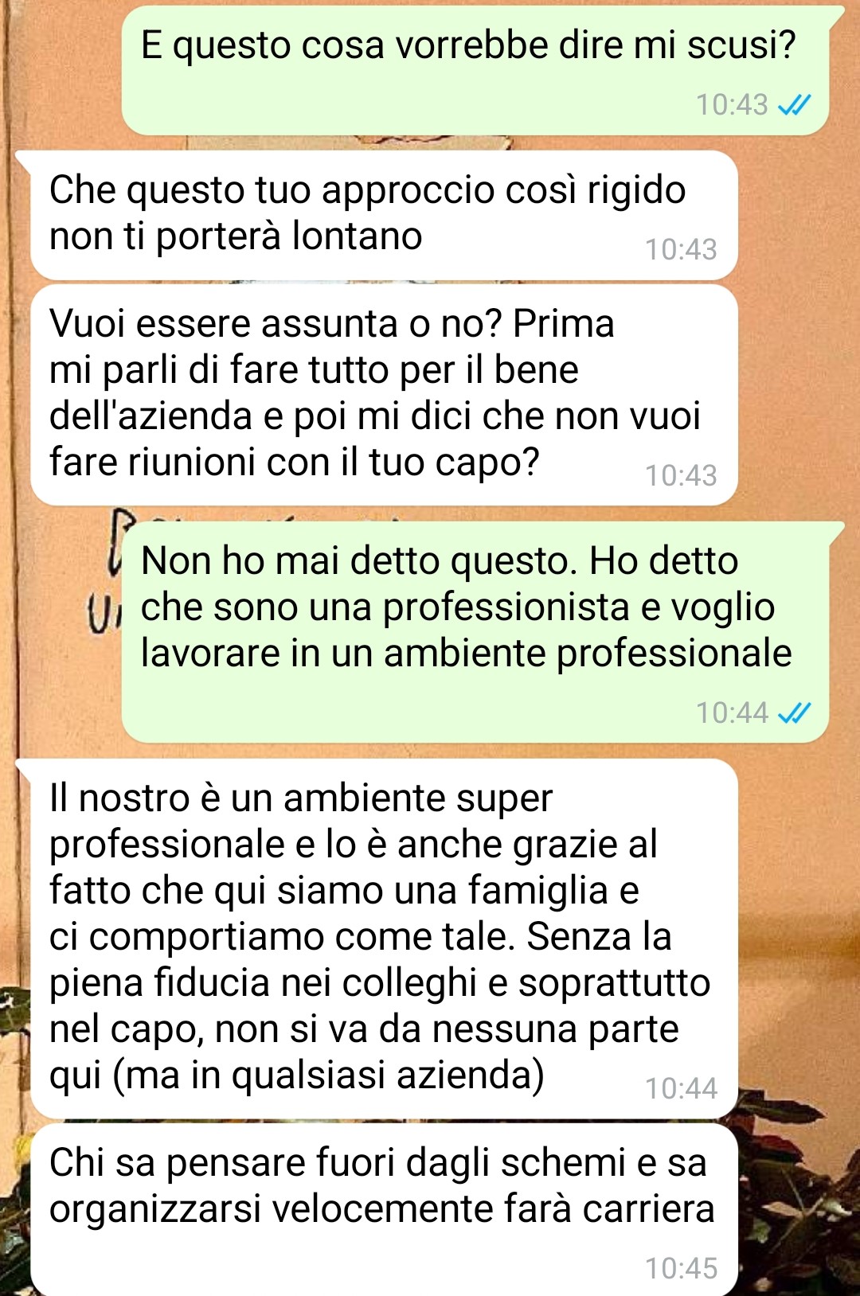The height and width of the screenshot is (1296, 860).
Task: Tap the line 'lavorare in un ambiente professionale'
Action: [467, 653]
